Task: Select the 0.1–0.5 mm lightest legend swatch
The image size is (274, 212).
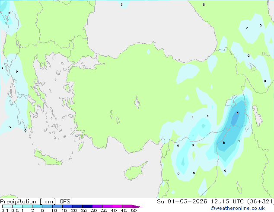Action: 7,206
